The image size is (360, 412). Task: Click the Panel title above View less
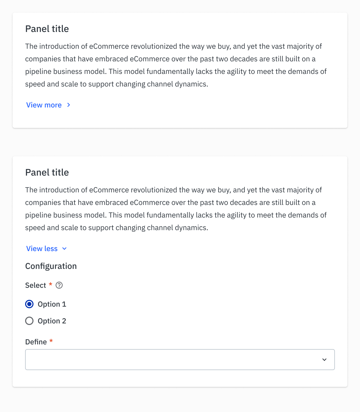(47, 172)
